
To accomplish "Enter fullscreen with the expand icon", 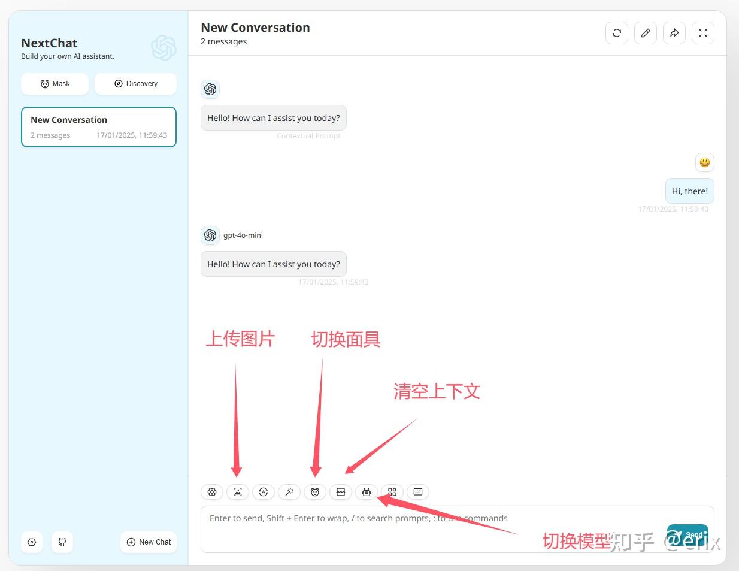I will click(703, 33).
